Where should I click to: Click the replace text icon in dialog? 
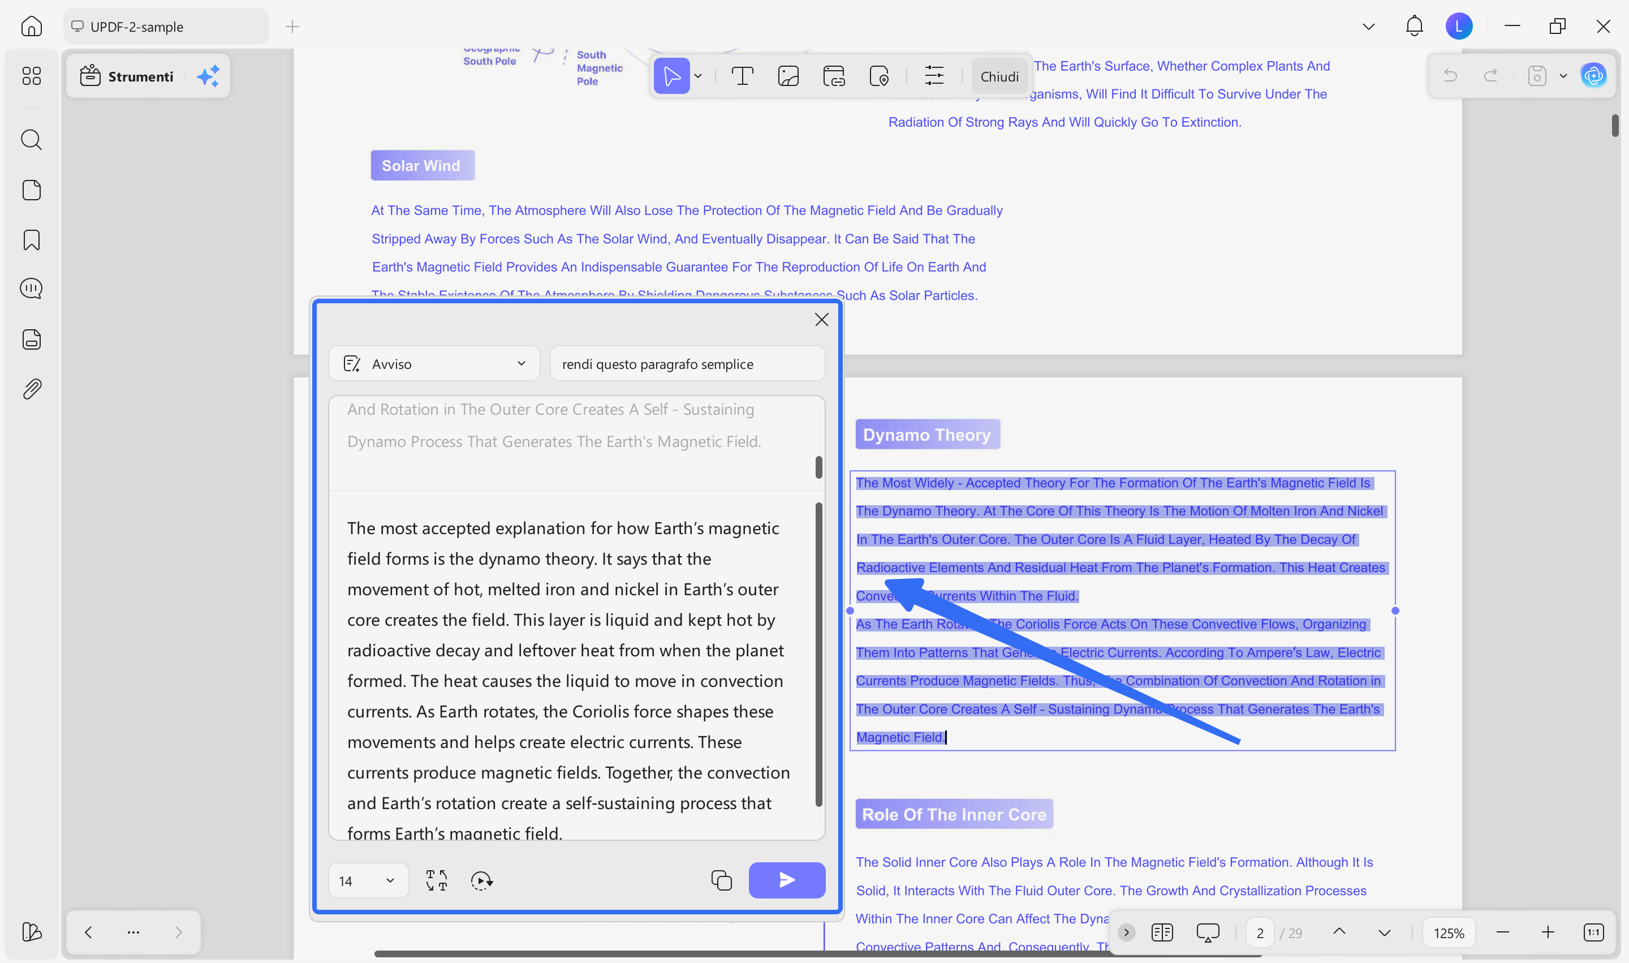click(x=437, y=880)
